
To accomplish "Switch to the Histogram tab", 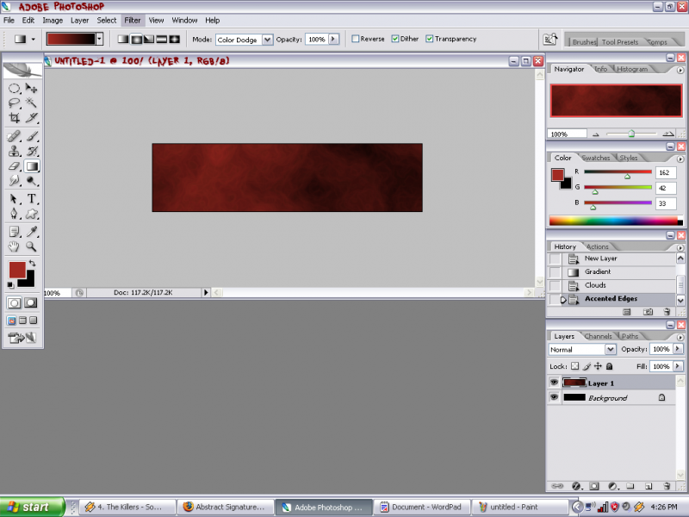I will 632,69.
